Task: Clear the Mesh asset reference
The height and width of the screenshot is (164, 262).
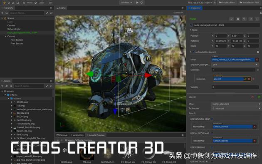Action: pos(257,60)
